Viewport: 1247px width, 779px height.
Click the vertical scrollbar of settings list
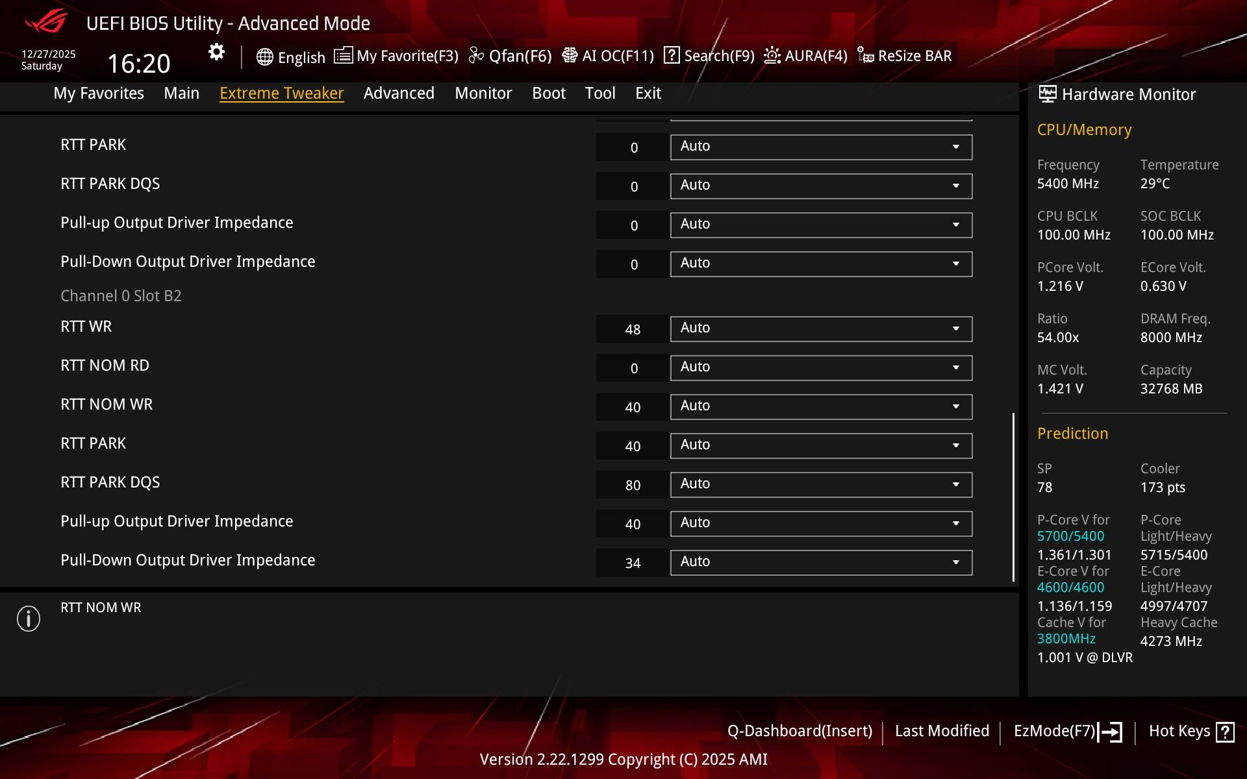[x=1013, y=497]
